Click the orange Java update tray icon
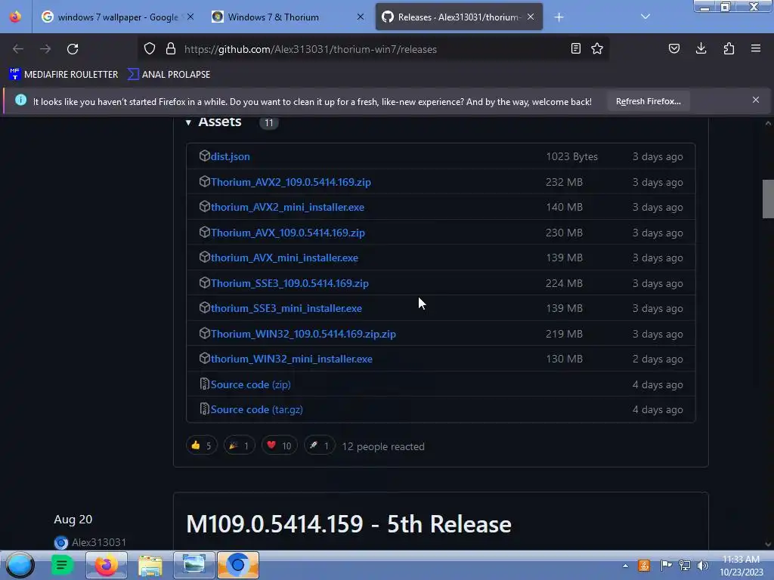This screenshot has width=774, height=580. pos(644,566)
